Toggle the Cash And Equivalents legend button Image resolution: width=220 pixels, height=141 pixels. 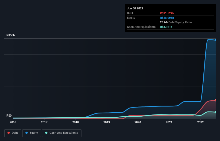62,133
